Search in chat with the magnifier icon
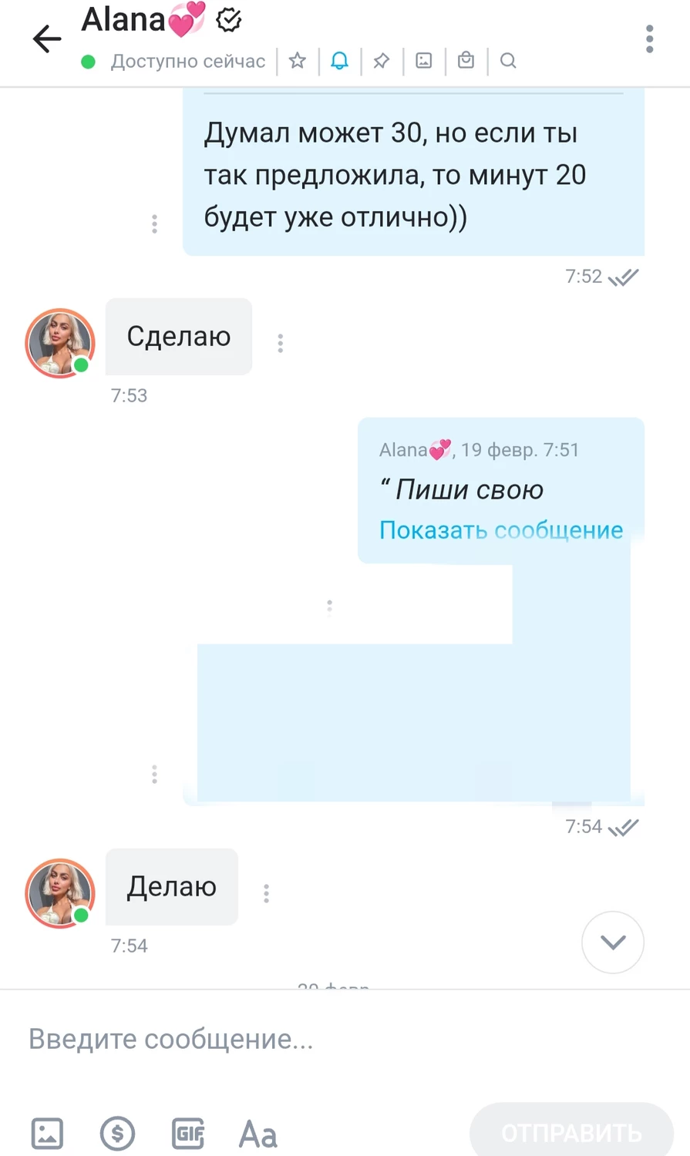This screenshot has width=690, height=1156. pos(508,61)
